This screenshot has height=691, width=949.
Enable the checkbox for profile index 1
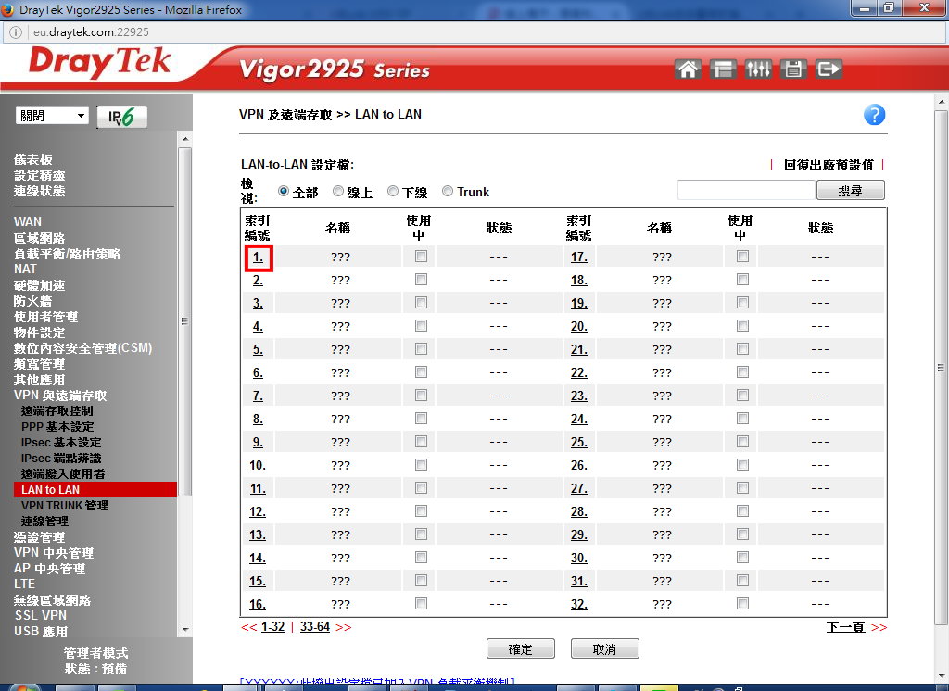tap(421, 257)
